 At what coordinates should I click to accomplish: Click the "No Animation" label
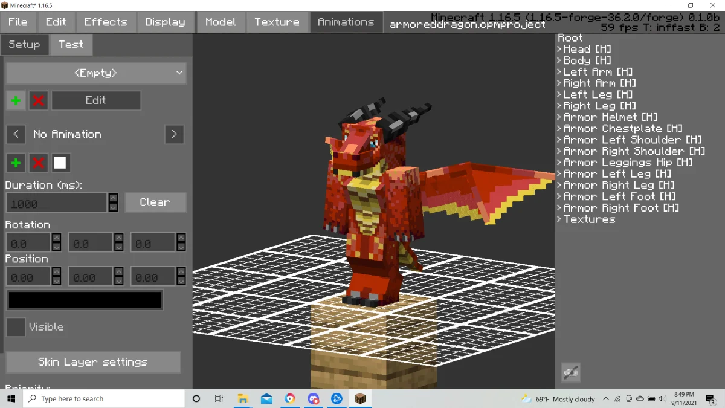tap(67, 134)
